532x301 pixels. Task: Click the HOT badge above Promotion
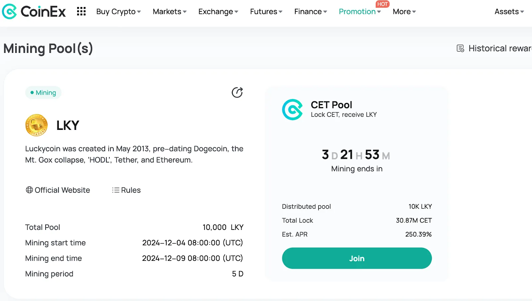click(382, 4)
